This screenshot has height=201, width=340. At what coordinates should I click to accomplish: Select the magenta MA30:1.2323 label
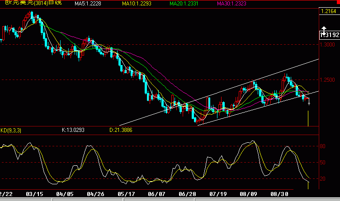[231, 4]
